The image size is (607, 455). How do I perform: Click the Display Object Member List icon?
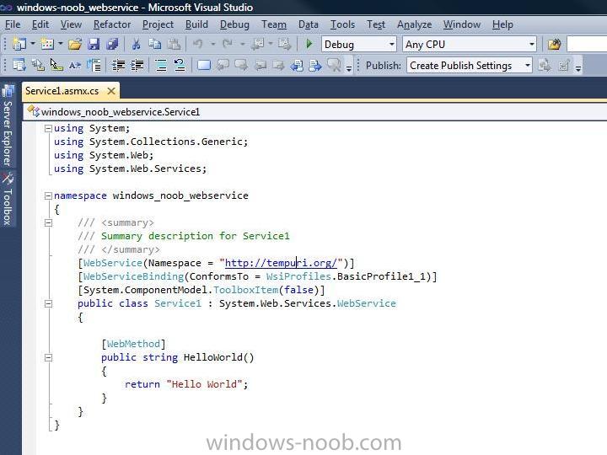(x=19, y=66)
